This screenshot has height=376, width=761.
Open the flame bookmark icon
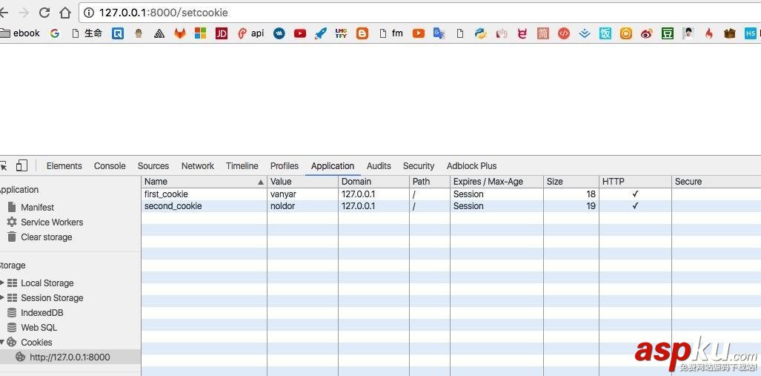[709, 33]
